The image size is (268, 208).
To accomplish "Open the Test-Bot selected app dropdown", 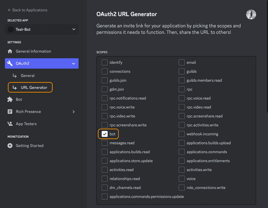I will tap(42, 29).
